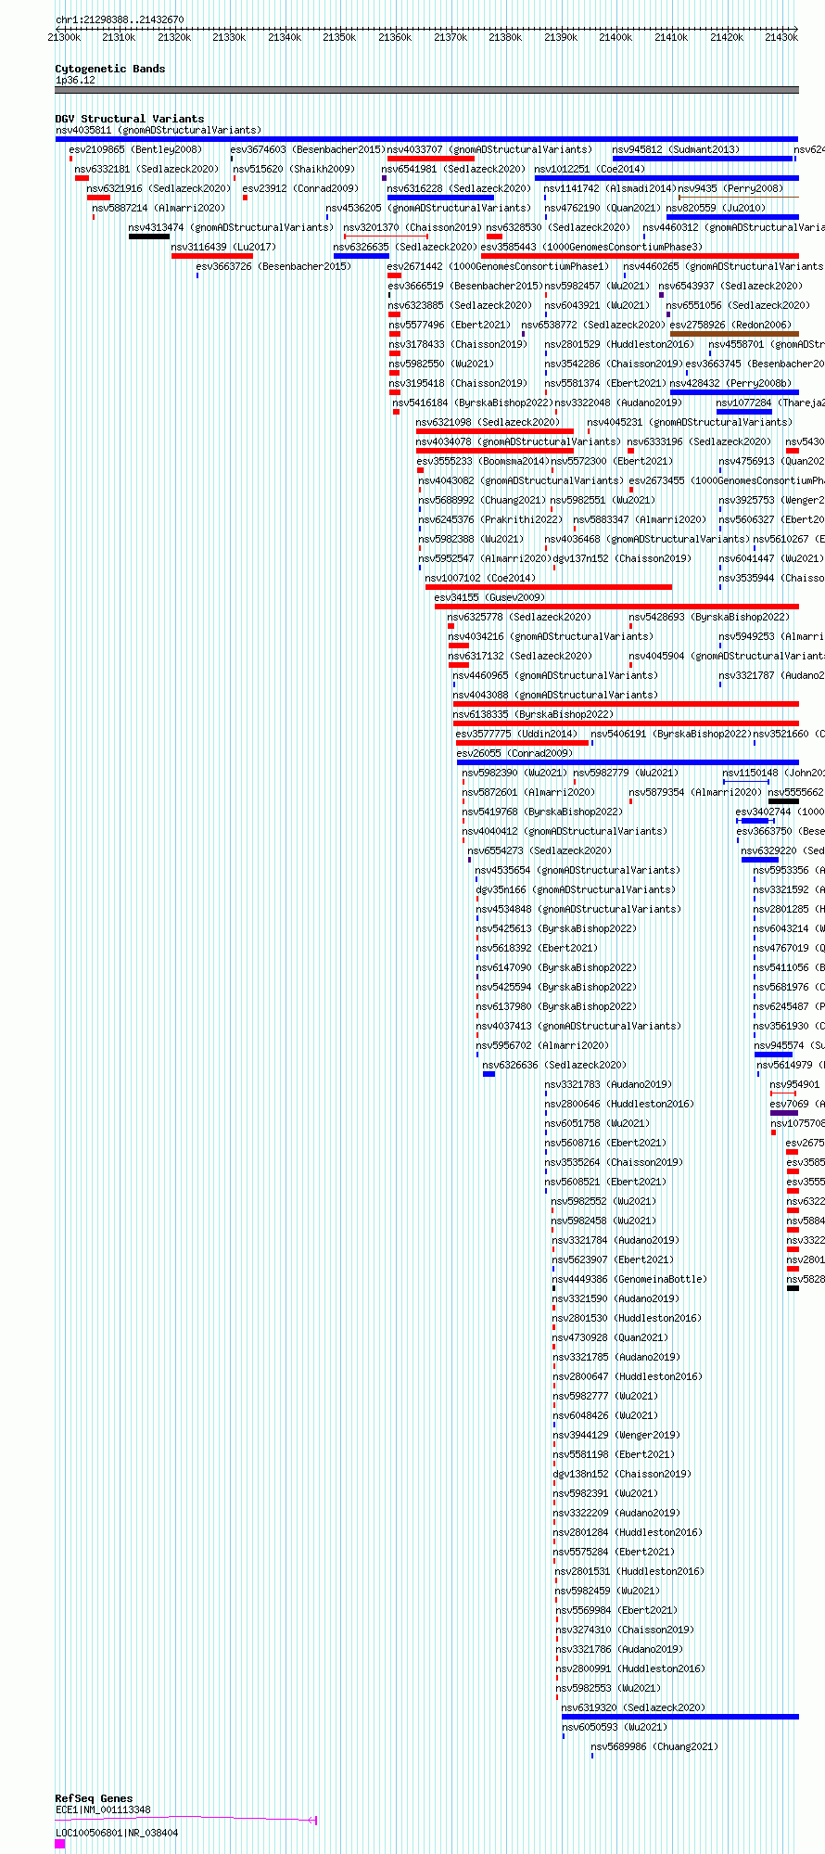Click the nsv945812 (Sudmant2013) variant label

coord(676,150)
